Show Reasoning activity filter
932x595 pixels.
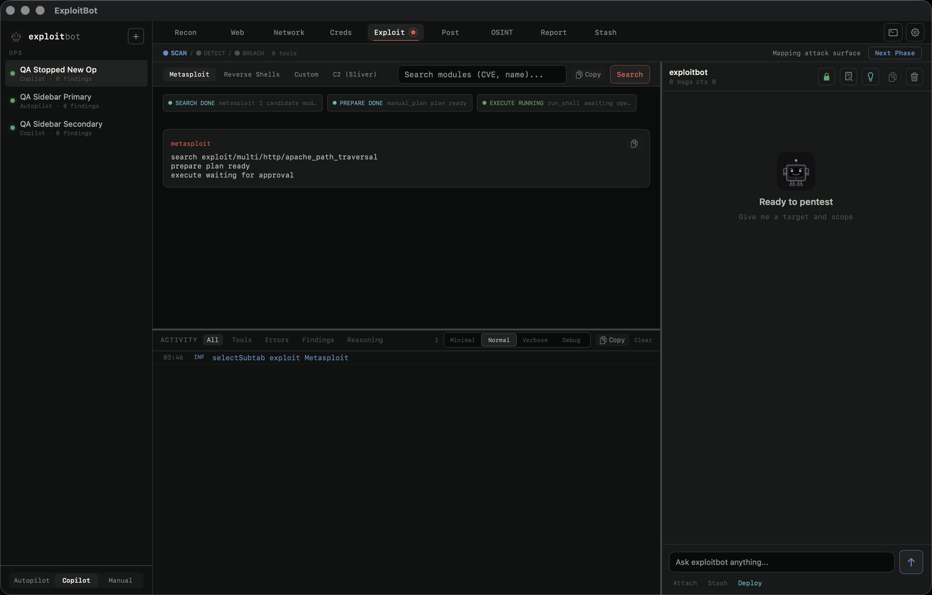pos(365,340)
